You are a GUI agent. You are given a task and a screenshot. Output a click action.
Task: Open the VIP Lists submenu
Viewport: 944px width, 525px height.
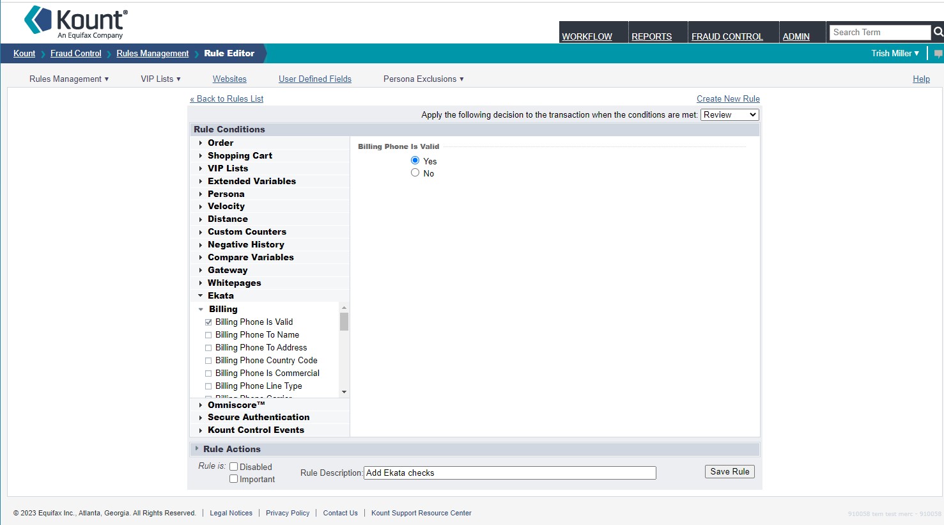(x=161, y=79)
